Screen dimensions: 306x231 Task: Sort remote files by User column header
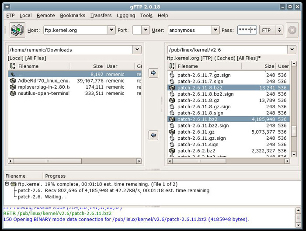pos(283,66)
